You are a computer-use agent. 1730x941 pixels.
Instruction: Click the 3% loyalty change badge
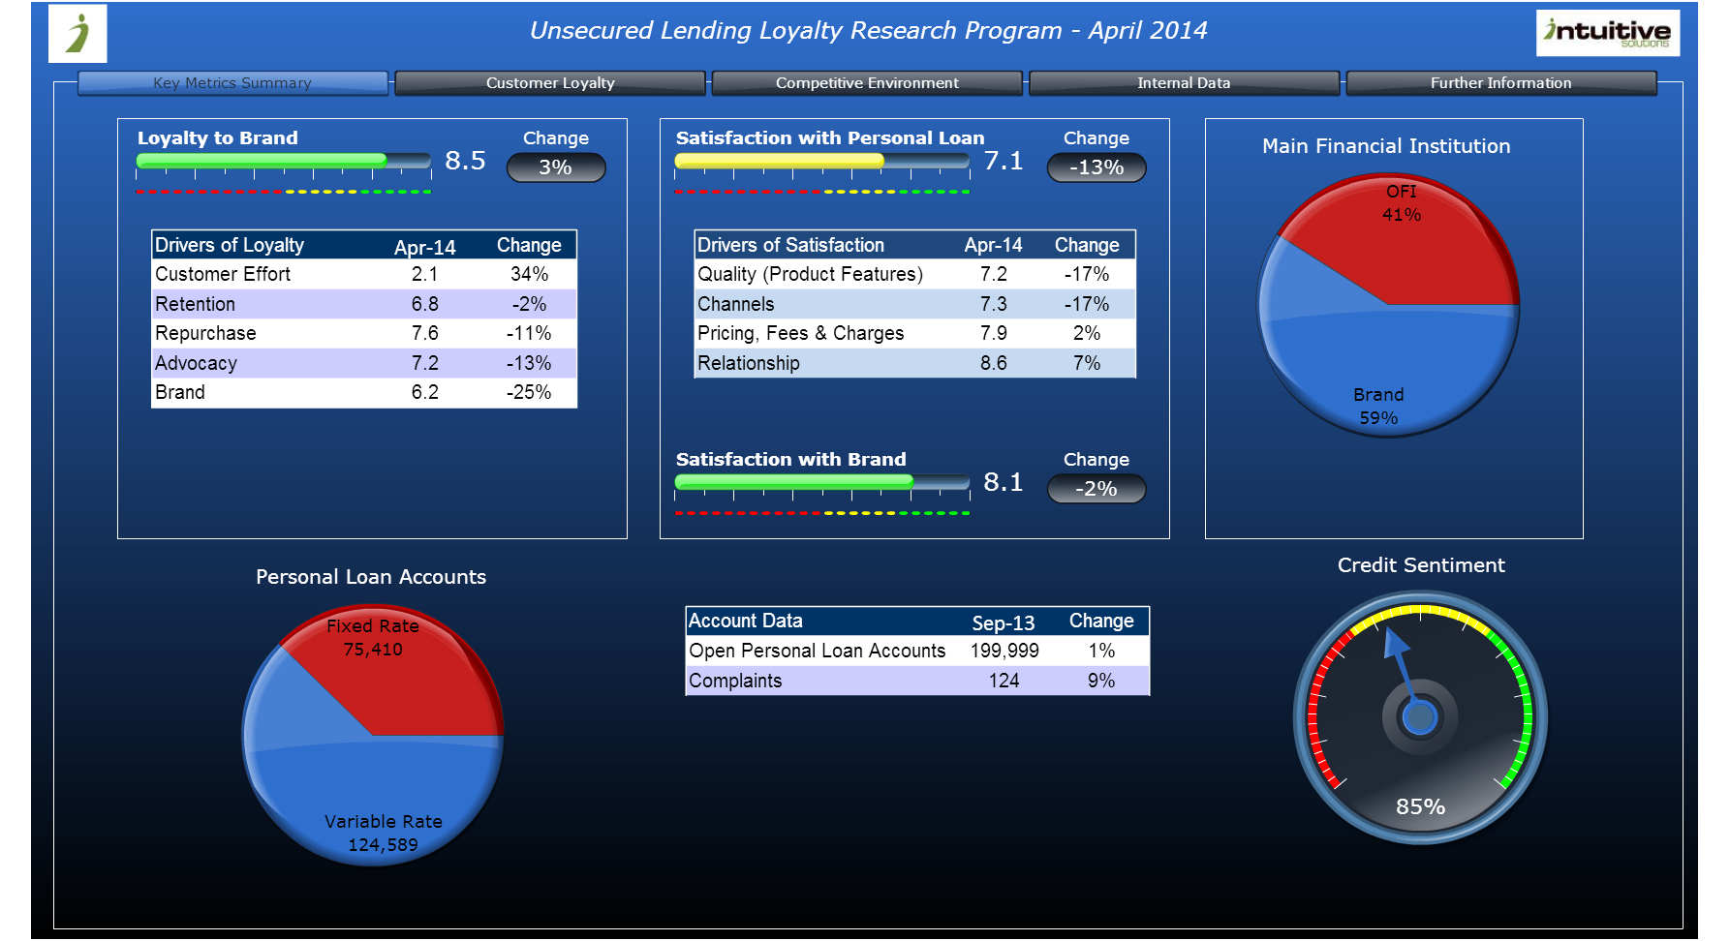click(x=556, y=167)
